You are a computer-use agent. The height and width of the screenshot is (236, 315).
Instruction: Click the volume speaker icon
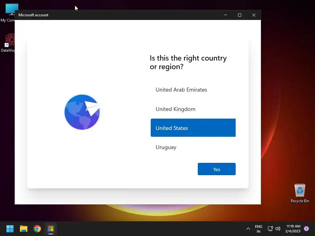click(x=278, y=229)
